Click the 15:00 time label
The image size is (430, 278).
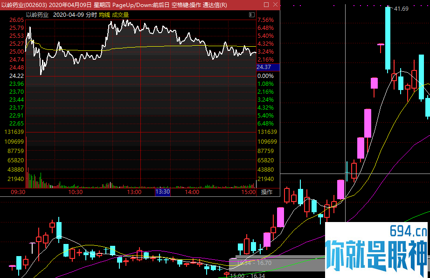249,192
